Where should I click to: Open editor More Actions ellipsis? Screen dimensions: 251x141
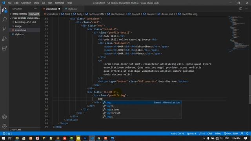247,9
